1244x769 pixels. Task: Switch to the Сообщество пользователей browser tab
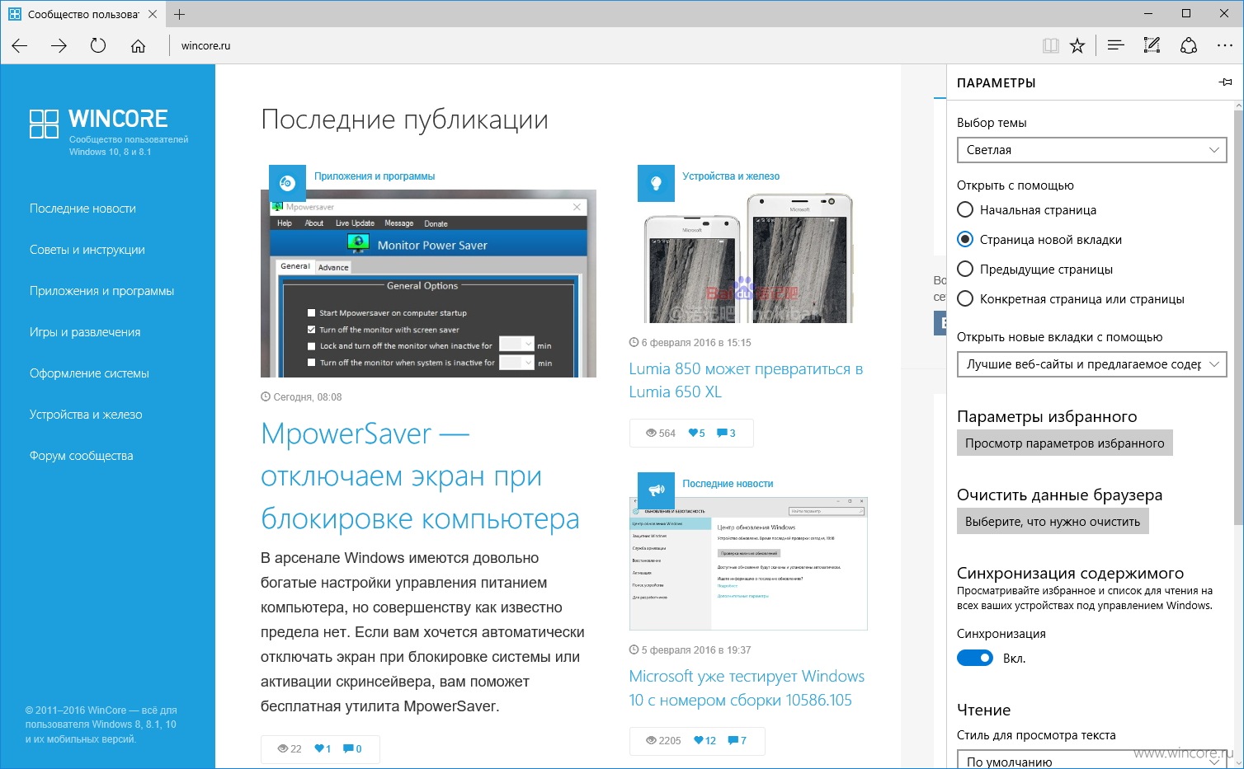(x=82, y=14)
